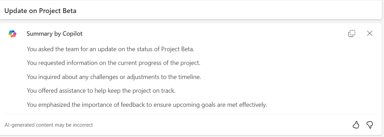Viewport: 384px width, 137px height.
Task: Click the word 'Copilot' in the summary header
Action: (x=72, y=34)
